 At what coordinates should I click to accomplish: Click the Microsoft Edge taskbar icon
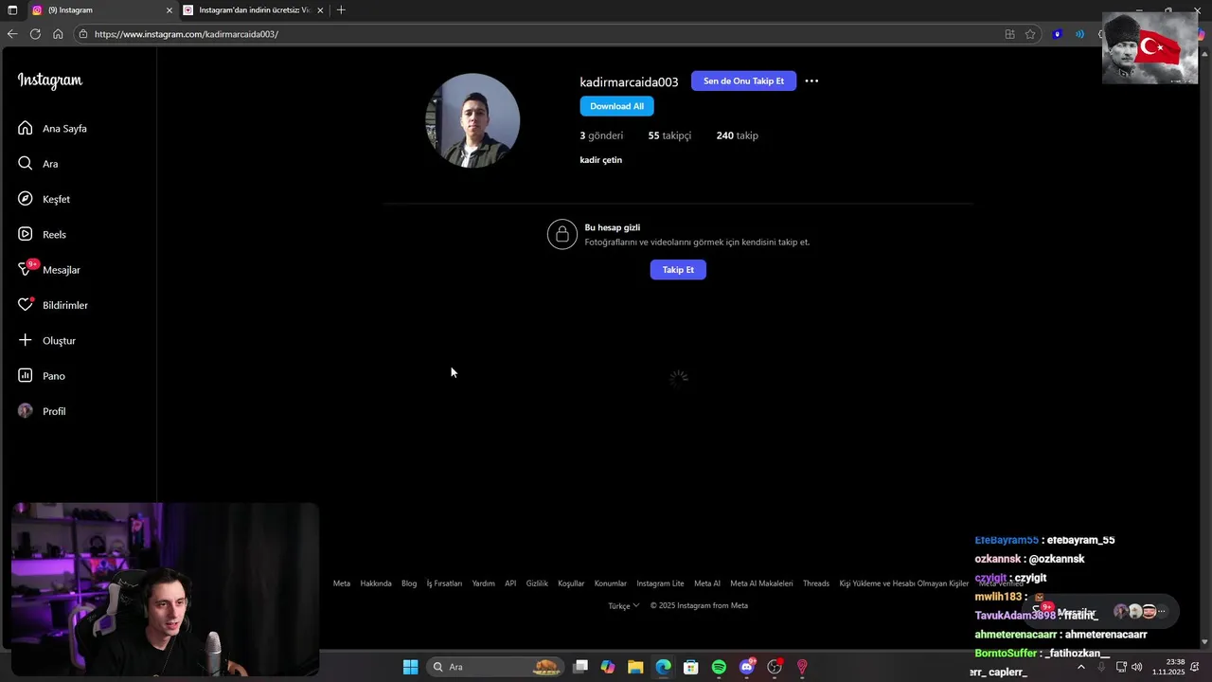(x=664, y=667)
